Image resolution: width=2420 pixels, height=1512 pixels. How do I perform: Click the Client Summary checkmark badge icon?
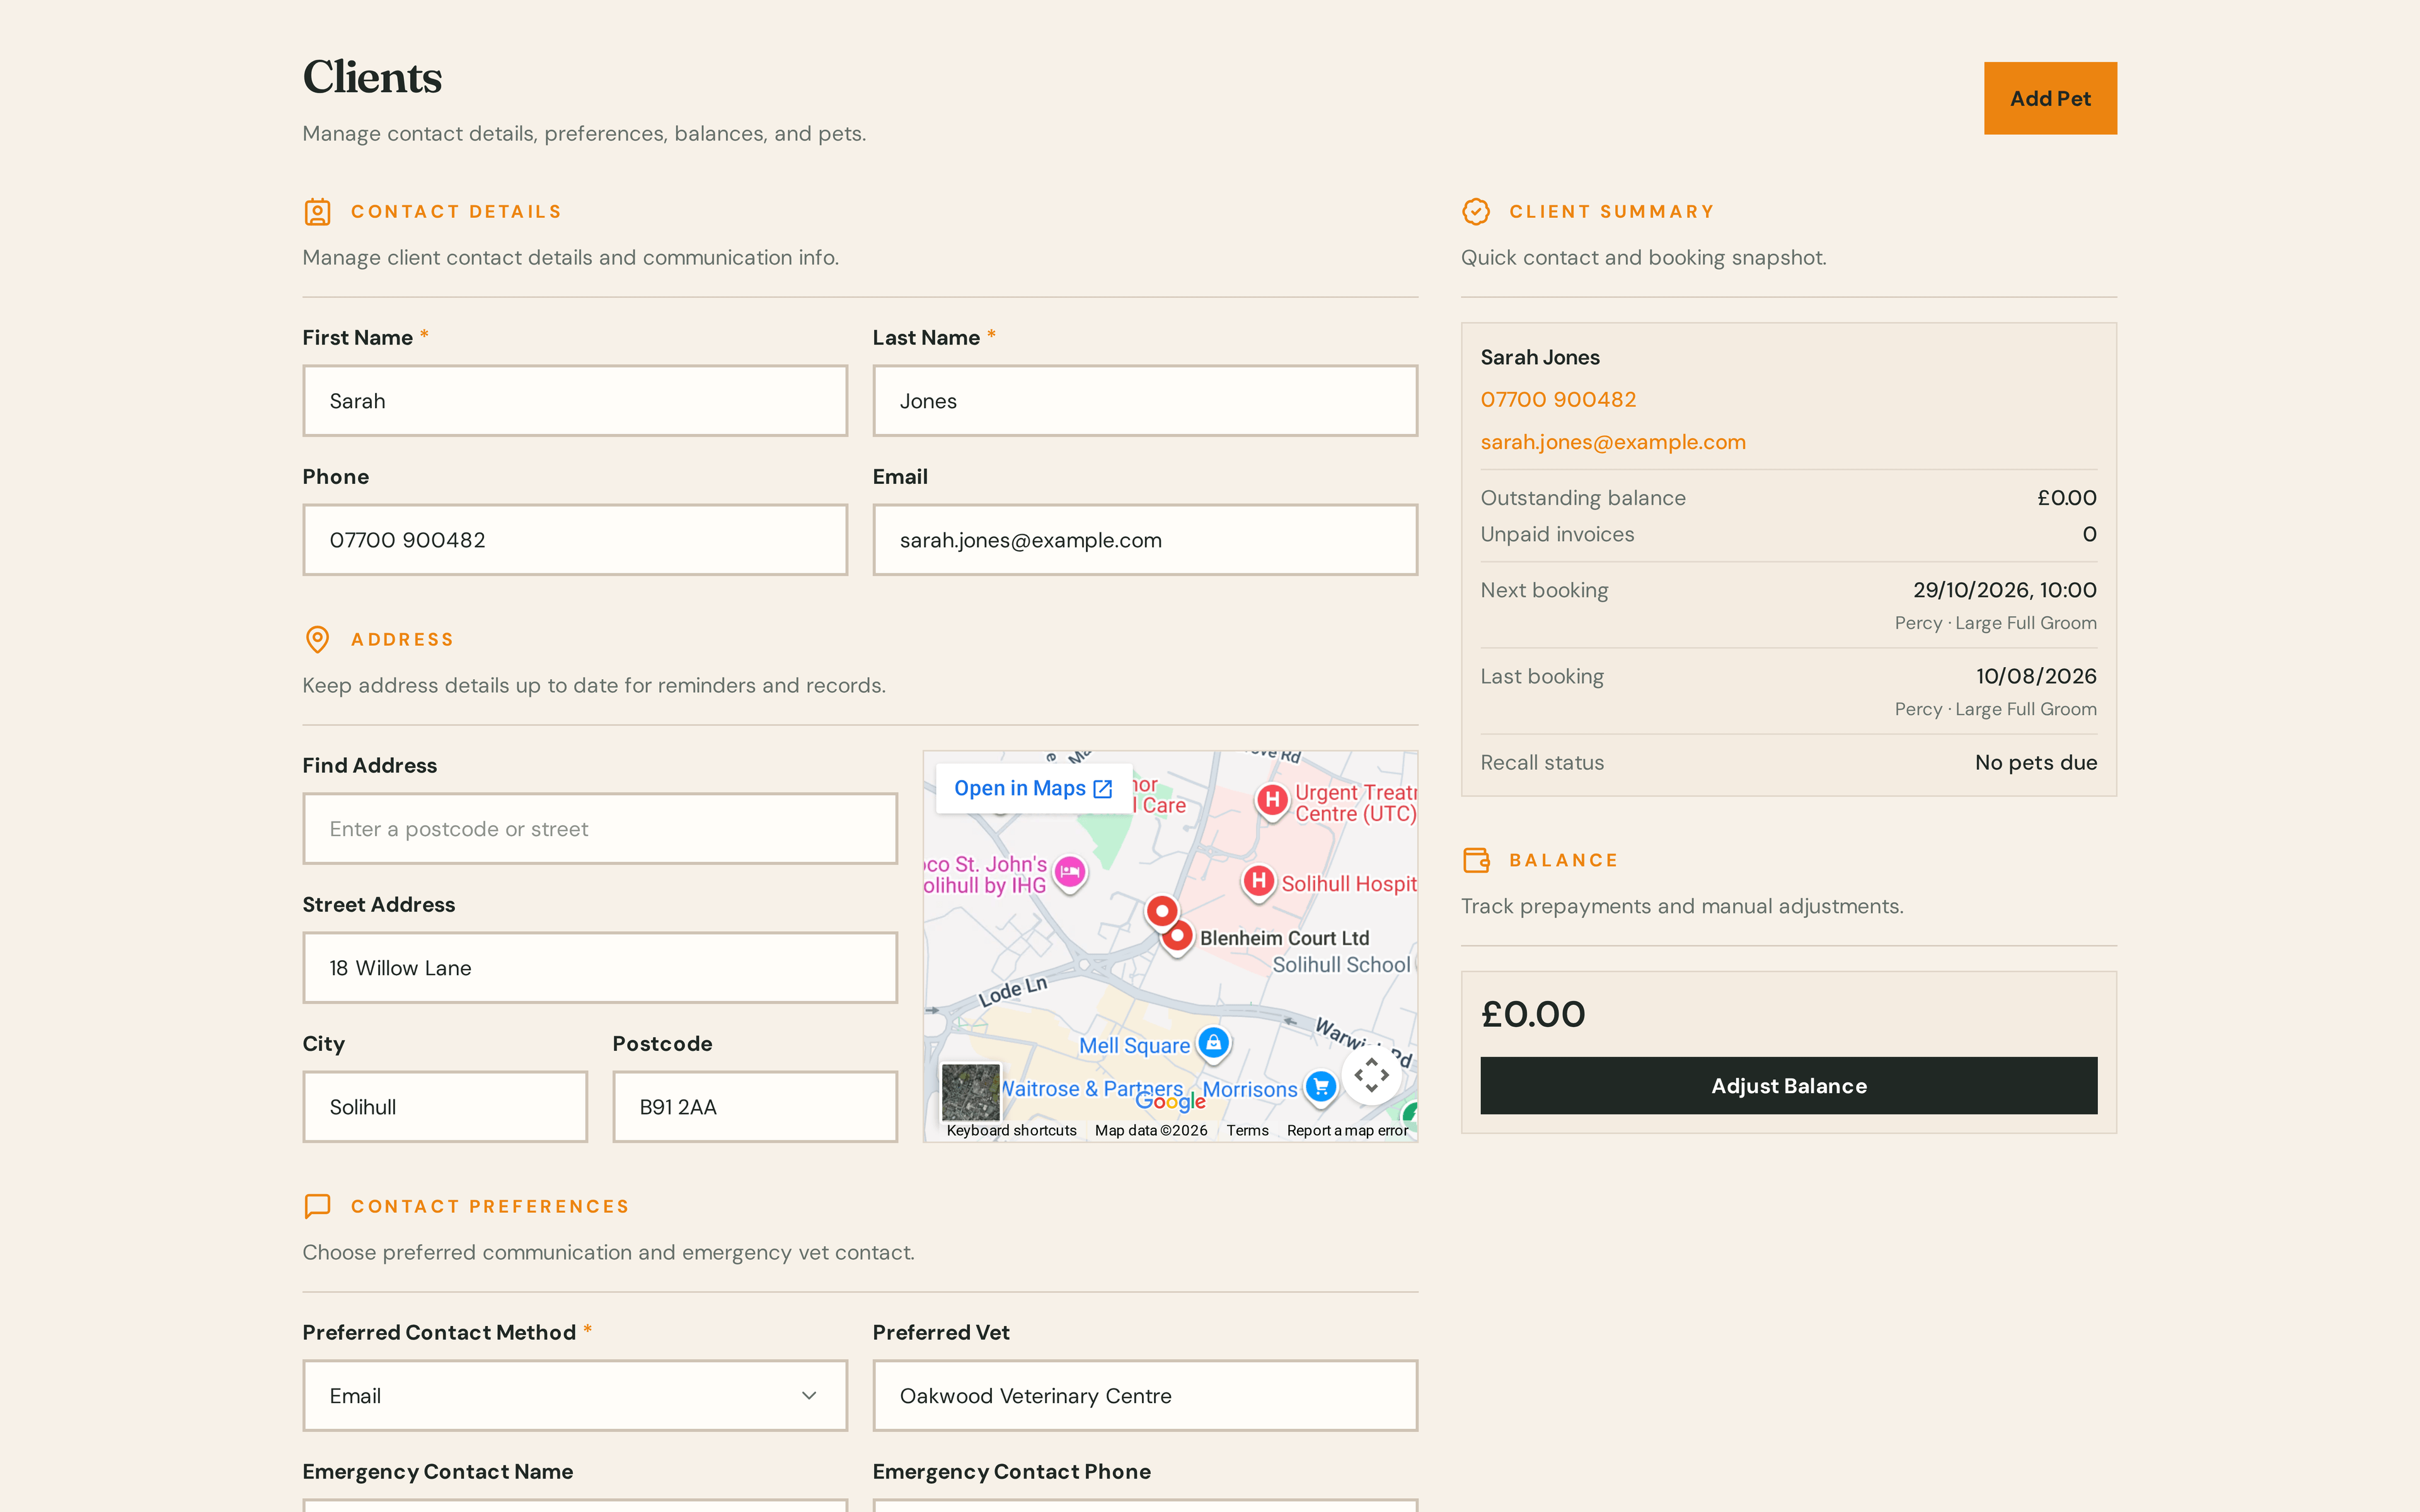(x=1476, y=212)
